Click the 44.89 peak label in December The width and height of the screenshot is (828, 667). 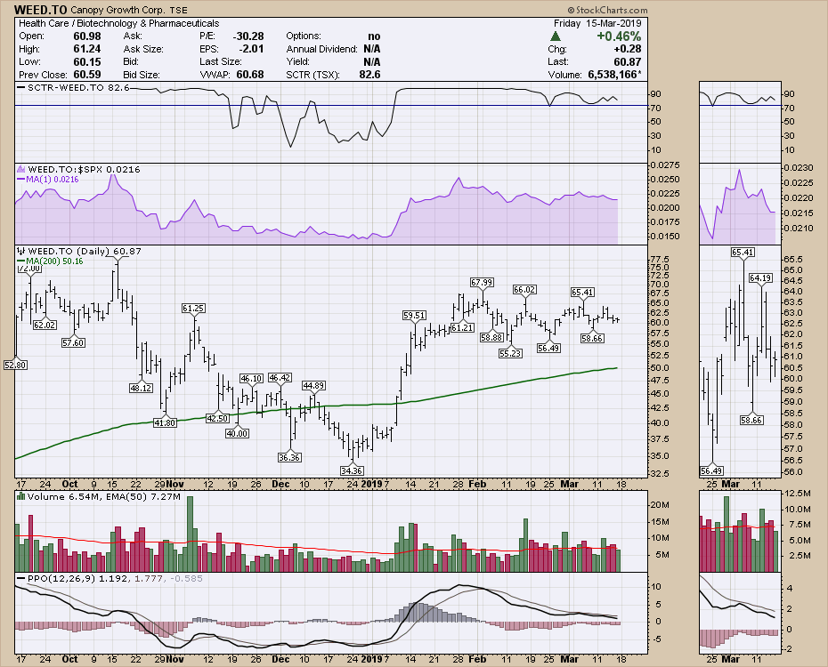point(313,385)
